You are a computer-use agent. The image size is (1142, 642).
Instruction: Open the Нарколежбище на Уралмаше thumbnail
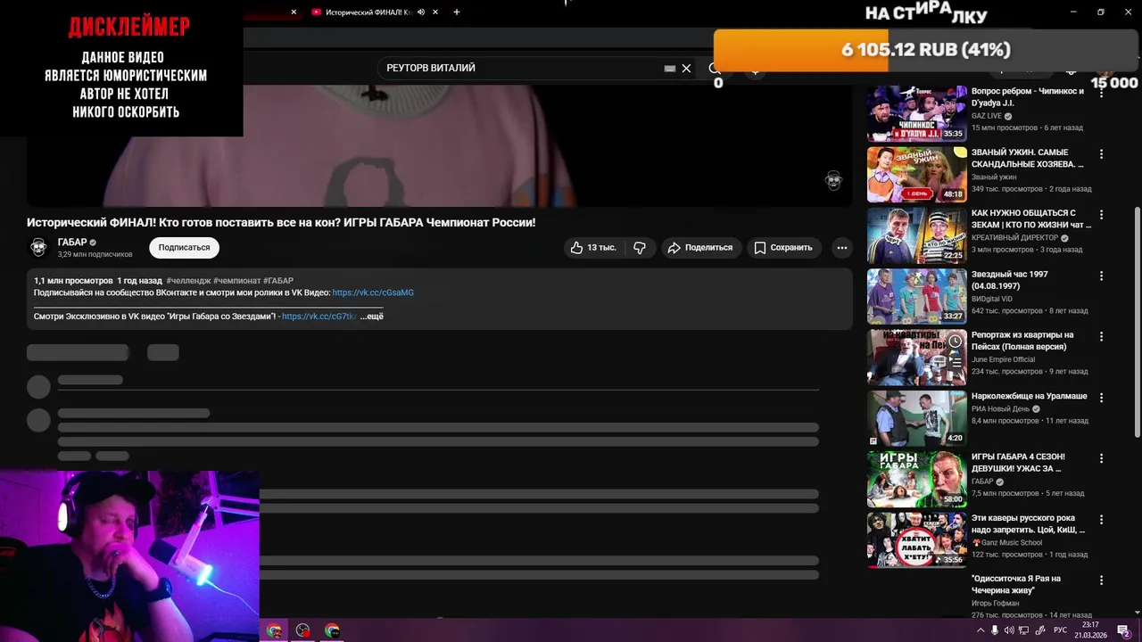[917, 418]
